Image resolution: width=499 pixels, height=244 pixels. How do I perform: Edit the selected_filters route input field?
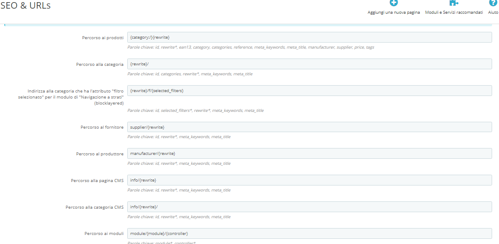[x=310, y=90]
